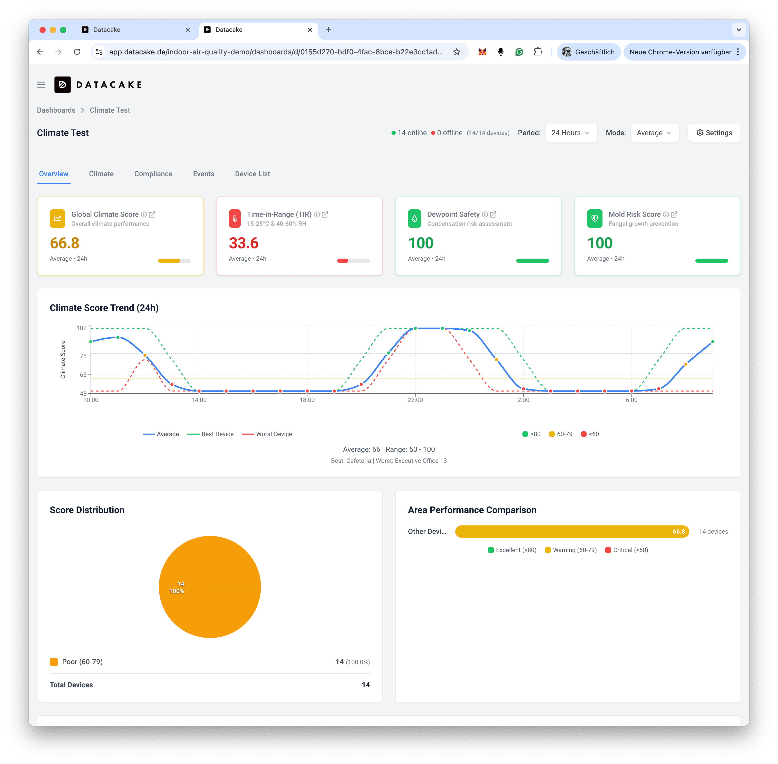This screenshot has width=778, height=764.
Task: Open the Mold Risk Score external link icon
Action: (x=674, y=215)
